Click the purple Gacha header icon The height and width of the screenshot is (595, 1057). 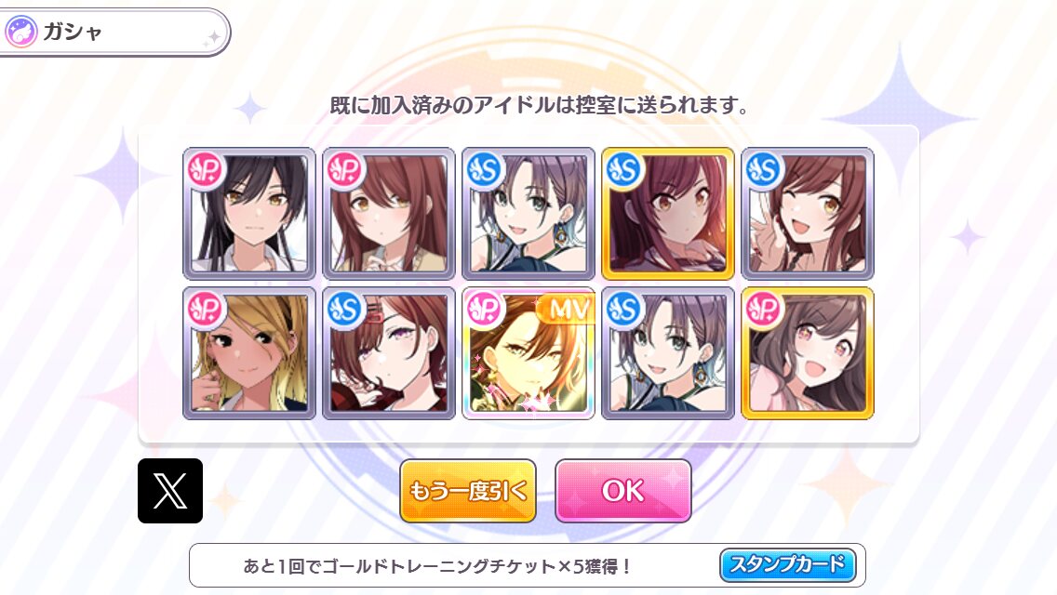(20, 32)
